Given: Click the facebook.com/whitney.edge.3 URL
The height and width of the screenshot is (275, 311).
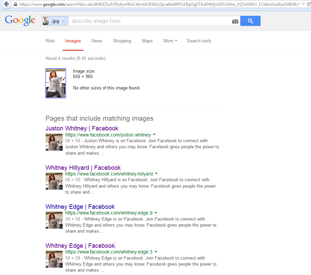Looking at the screenshot, I should 109,252.
